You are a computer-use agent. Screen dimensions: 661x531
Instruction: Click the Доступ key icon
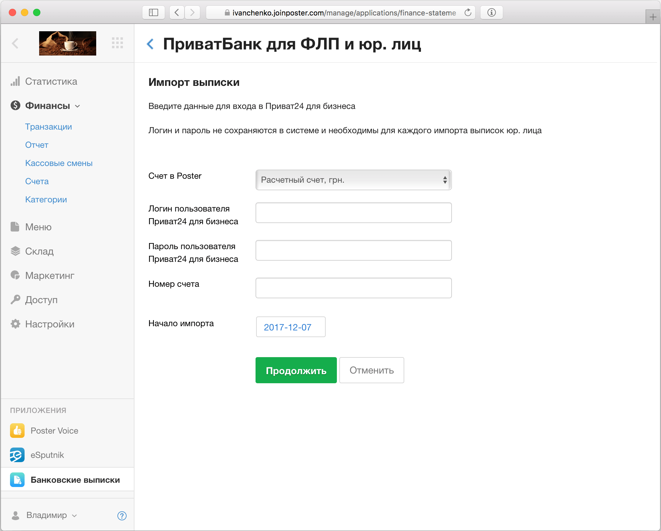tap(15, 299)
